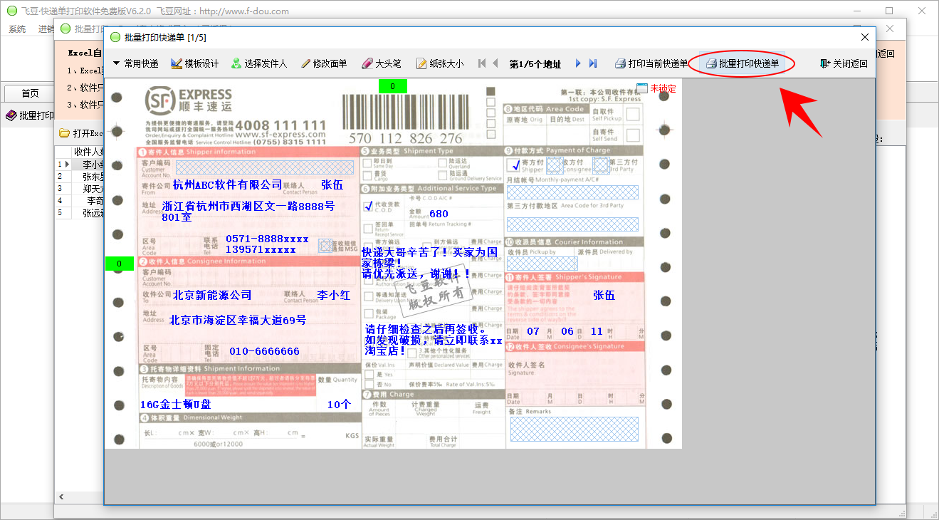939x520 pixels.
Task: Open the 系统 menu
Action: point(17,29)
